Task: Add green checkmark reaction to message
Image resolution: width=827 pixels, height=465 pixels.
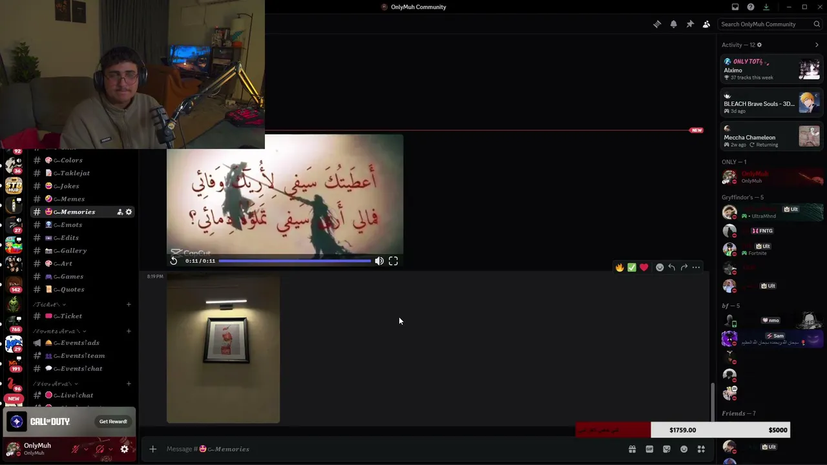Action: click(x=632, y=267)
